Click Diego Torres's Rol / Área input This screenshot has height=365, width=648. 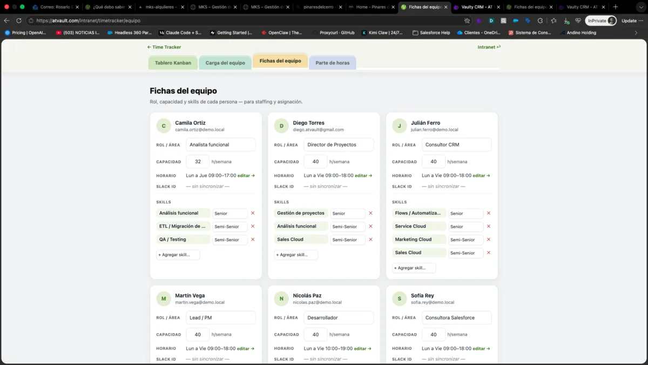click(x=339, y=145)
